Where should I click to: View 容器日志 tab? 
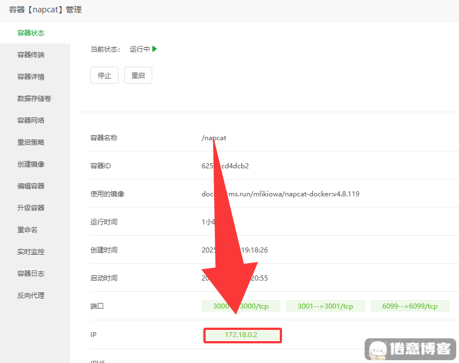[31, 274]
